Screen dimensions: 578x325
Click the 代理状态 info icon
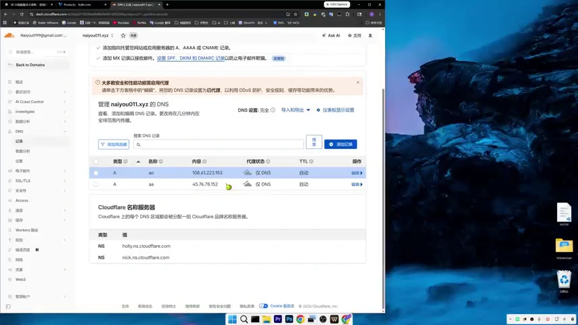click(x=268, y=162)
